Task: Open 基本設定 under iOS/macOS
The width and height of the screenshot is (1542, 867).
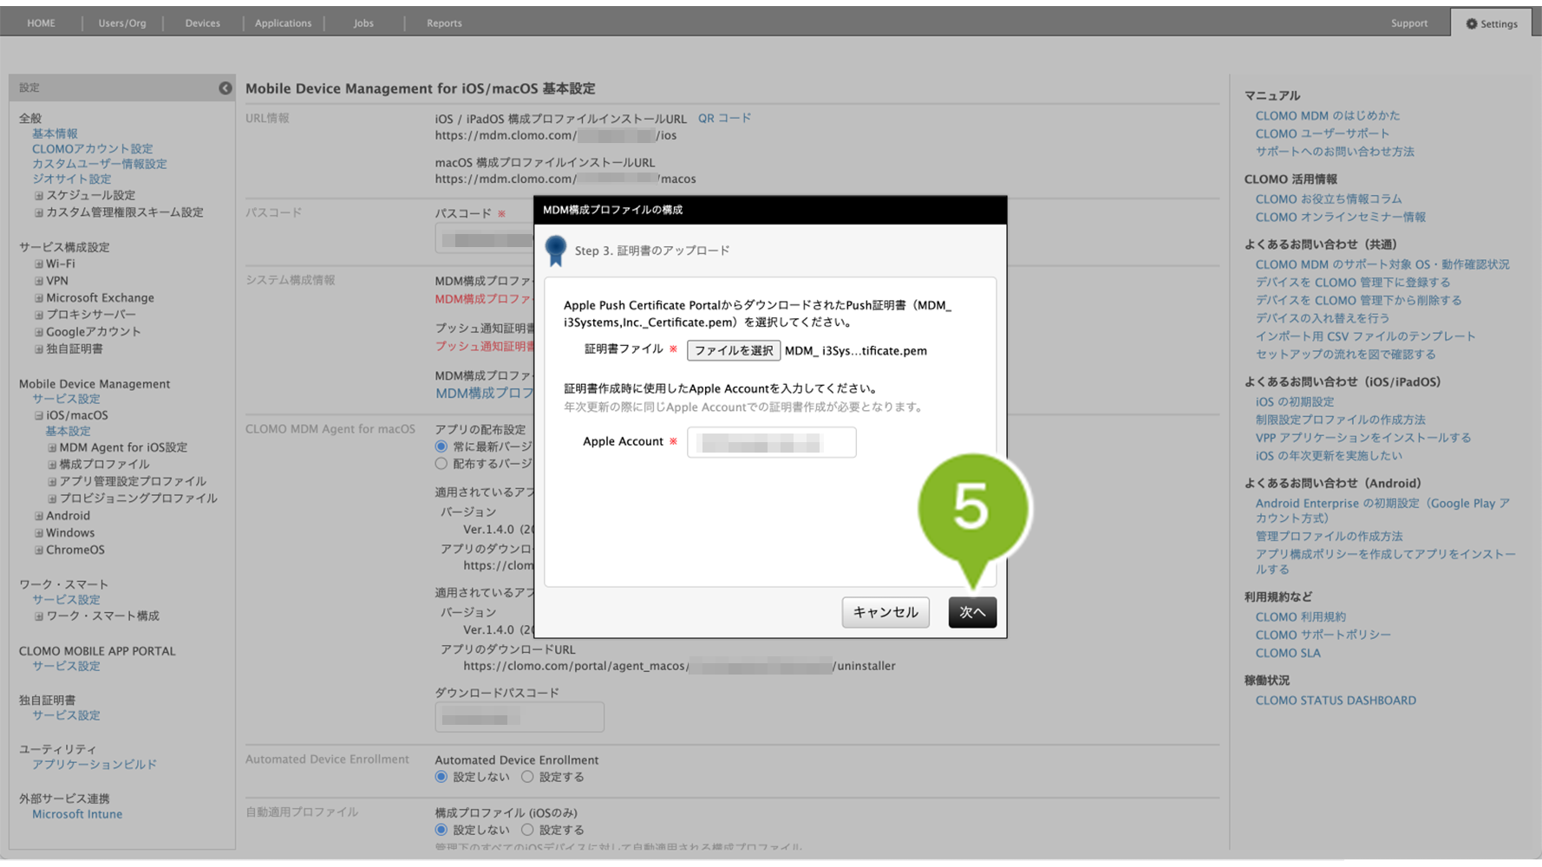Action: [x=68, y=432]
